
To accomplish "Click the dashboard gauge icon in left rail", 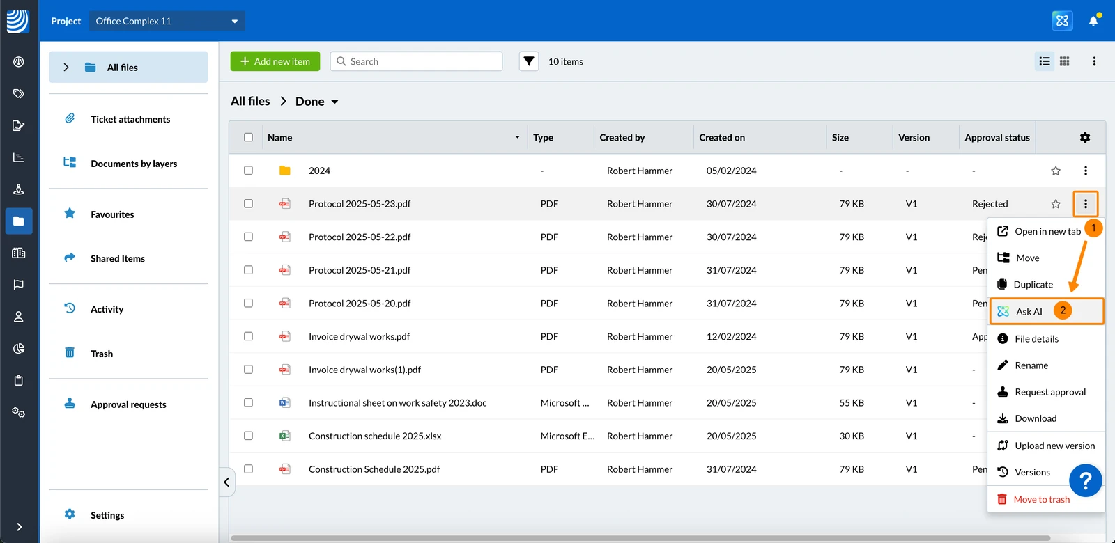I will coord(19,62).
